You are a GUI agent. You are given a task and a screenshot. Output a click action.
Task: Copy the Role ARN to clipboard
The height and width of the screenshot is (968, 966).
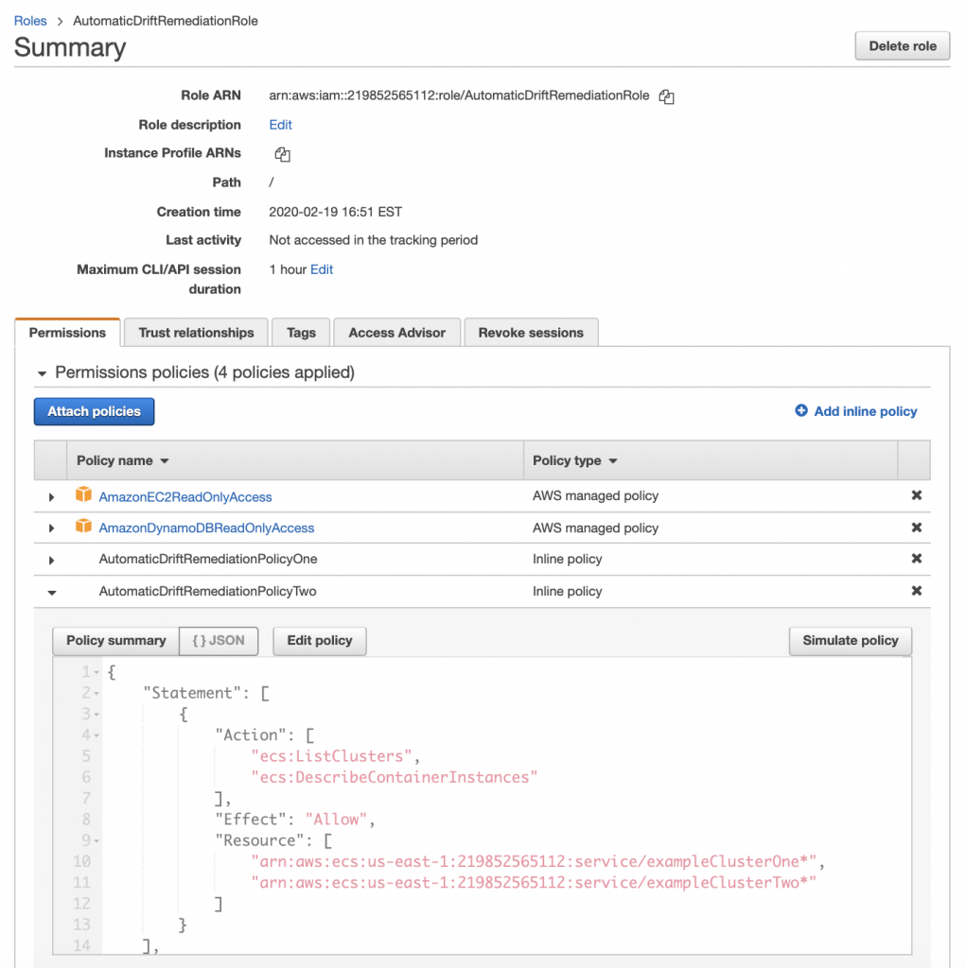666,96
